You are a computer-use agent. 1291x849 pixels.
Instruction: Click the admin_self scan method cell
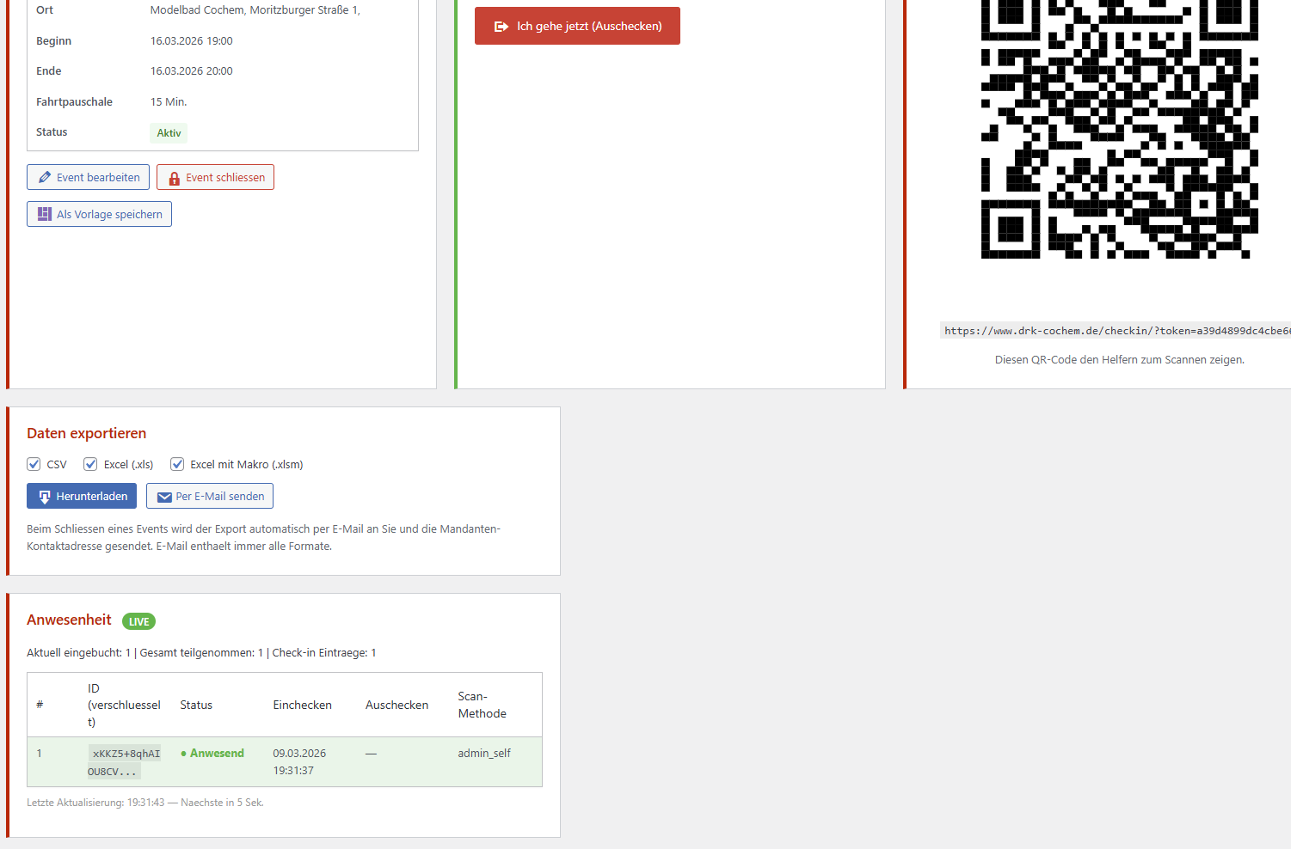pos(484,754)
